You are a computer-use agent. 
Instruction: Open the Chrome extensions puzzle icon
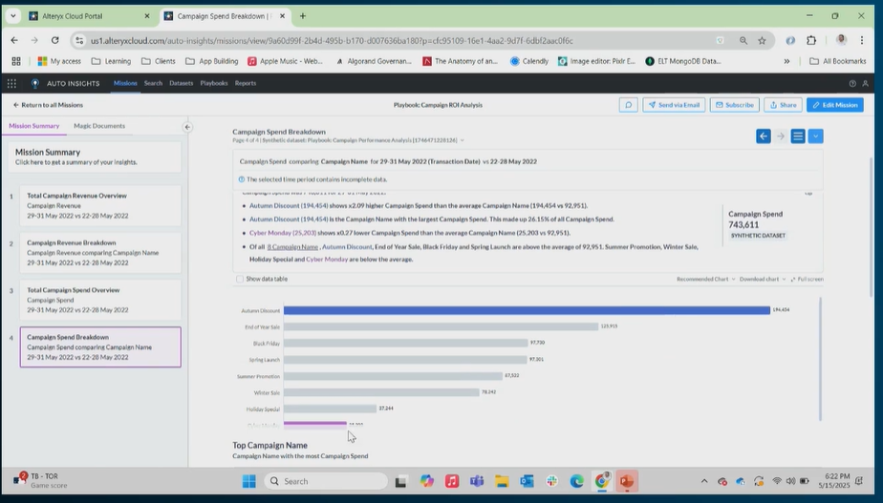click(x=811, y=40)
